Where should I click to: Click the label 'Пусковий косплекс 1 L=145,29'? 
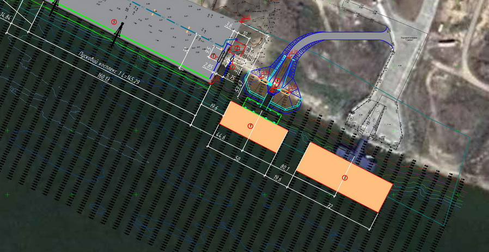click(109, 67)
